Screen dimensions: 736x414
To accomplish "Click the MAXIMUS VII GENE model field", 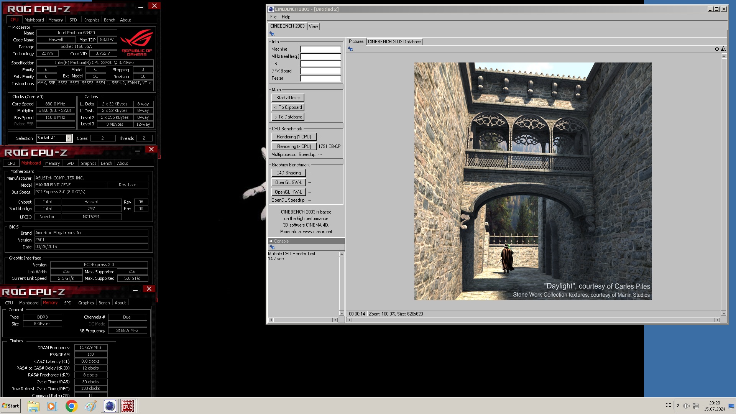I will pos(71,185).
